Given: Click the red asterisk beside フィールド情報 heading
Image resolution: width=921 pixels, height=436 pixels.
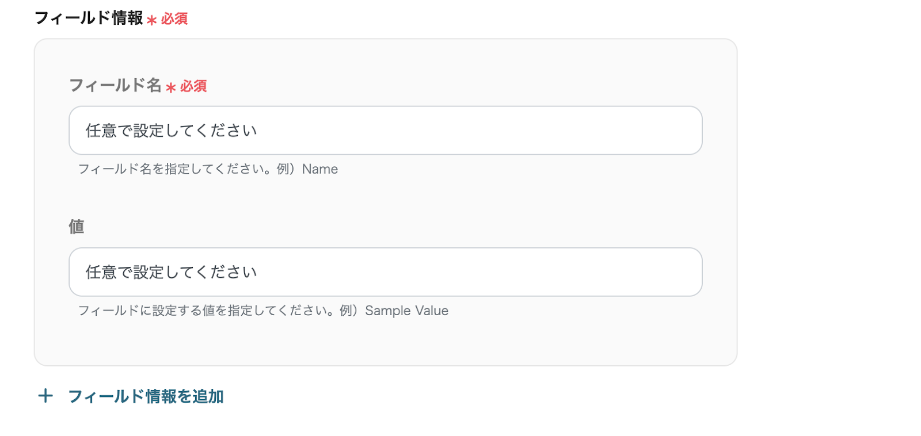Looking at the screenshot, I should tap(151, 20).
